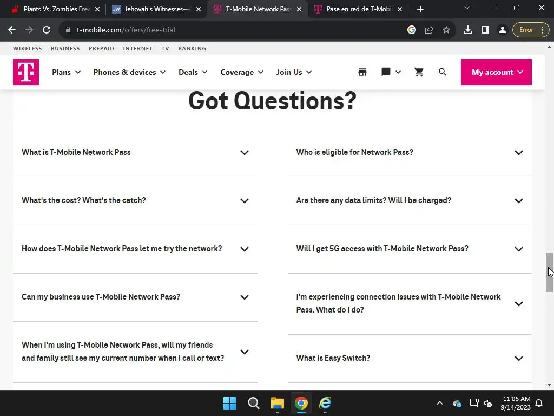The image size is (554, 416).
Task: Toggle the browser side panel icon
Action: click(x=485, y=30)
